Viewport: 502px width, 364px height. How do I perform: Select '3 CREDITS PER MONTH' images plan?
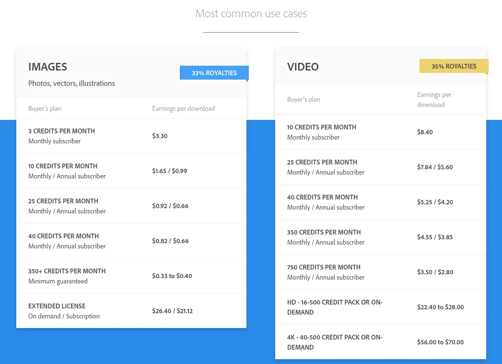pos(61,131)
